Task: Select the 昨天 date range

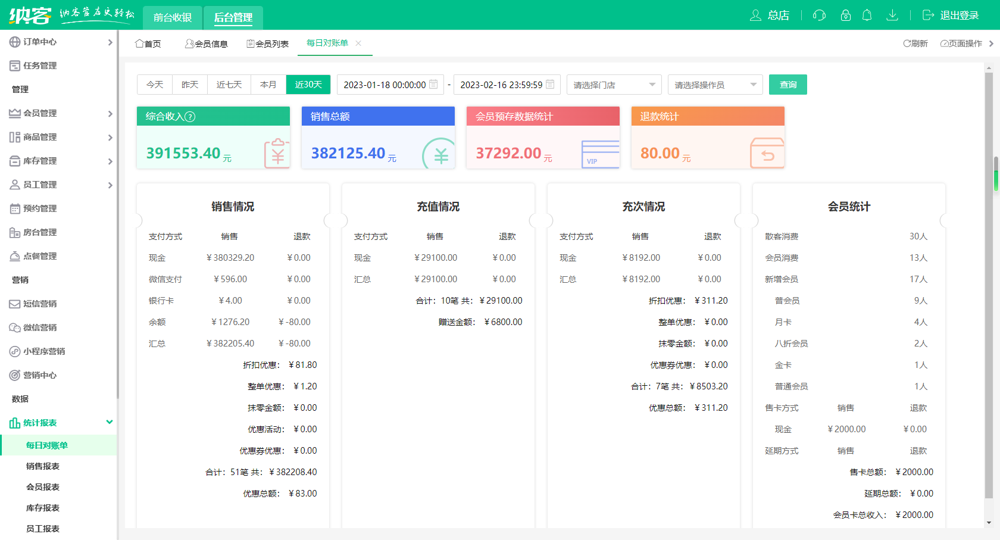Action: [x=190, y=85]
